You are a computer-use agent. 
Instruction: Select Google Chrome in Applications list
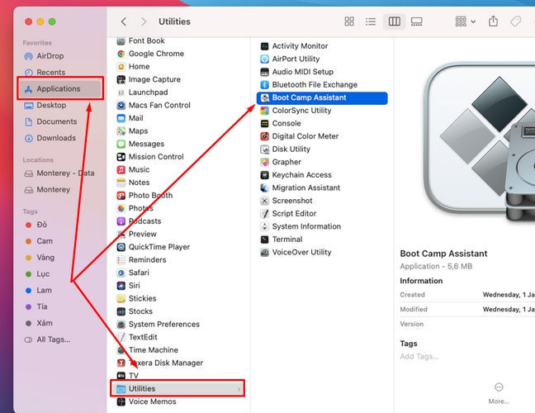pos(156,54)
